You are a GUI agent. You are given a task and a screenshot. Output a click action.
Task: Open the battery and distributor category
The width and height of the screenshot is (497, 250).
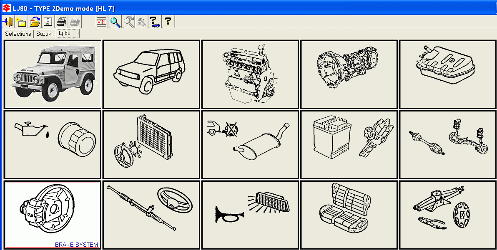[x=349, y=144]
